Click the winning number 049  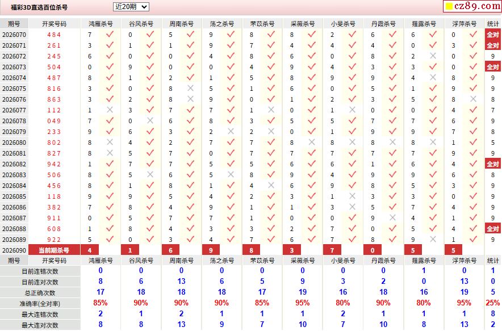pyautogui.click(x=54, y=121)
